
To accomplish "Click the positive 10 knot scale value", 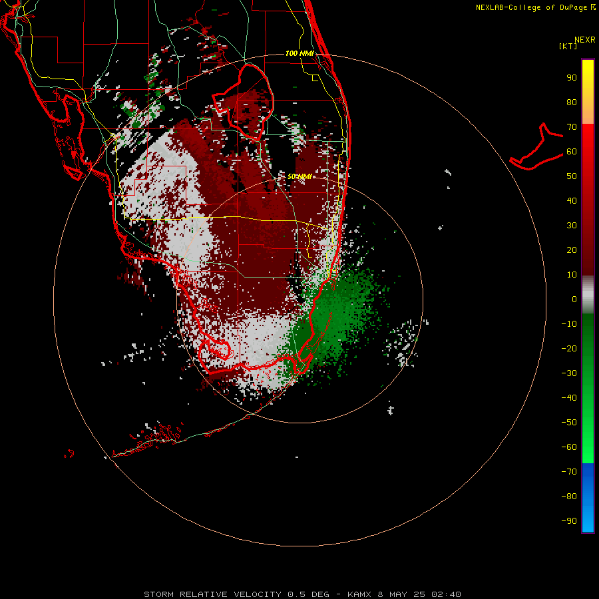I will [x=572, y=275].
